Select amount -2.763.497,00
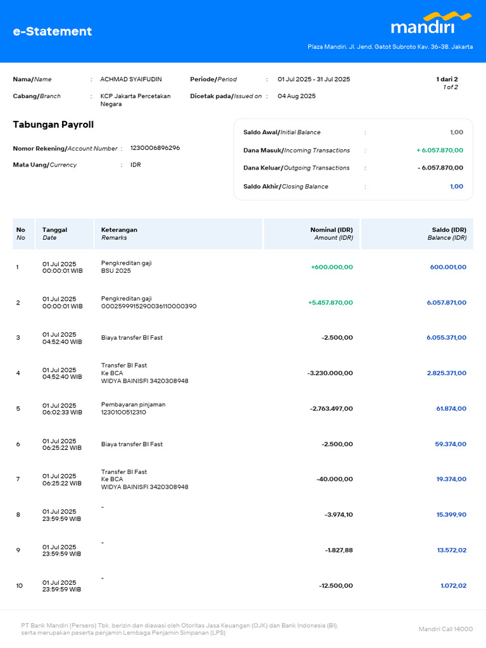The height and width of the screenshot is (648, 486). click(332, 409)
